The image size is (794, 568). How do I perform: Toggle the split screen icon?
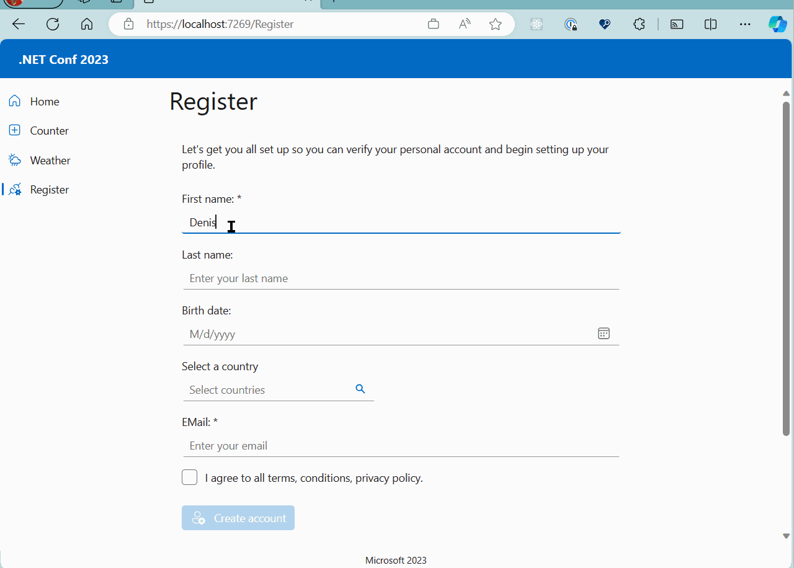tap(711, 24)
